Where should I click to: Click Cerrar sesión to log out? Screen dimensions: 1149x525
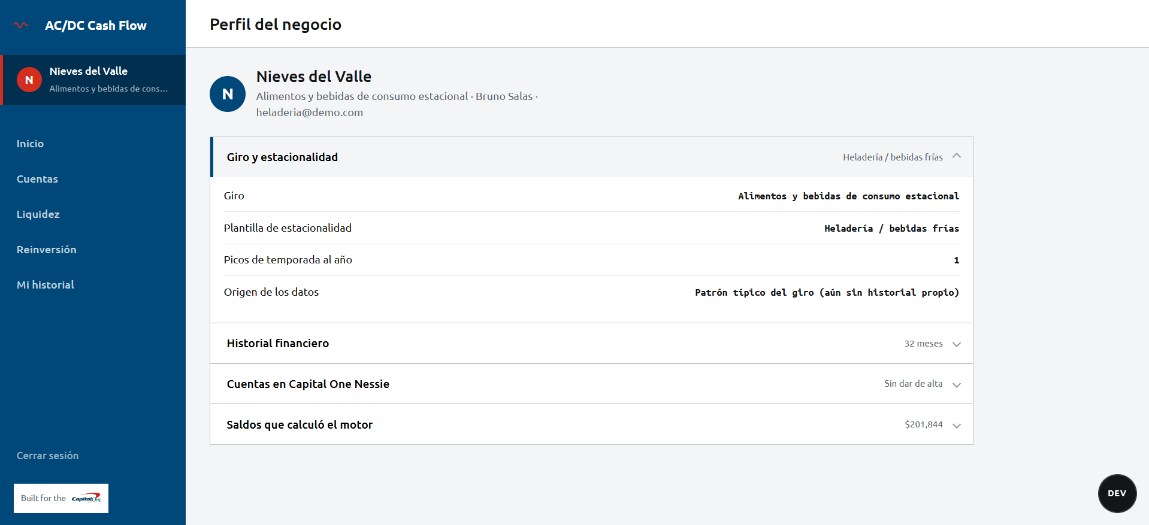click(47, 456)
